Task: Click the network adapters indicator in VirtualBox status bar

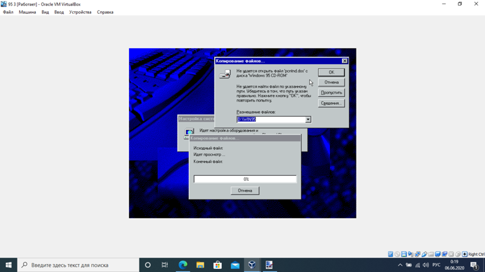Action: (x=418, y=254)
